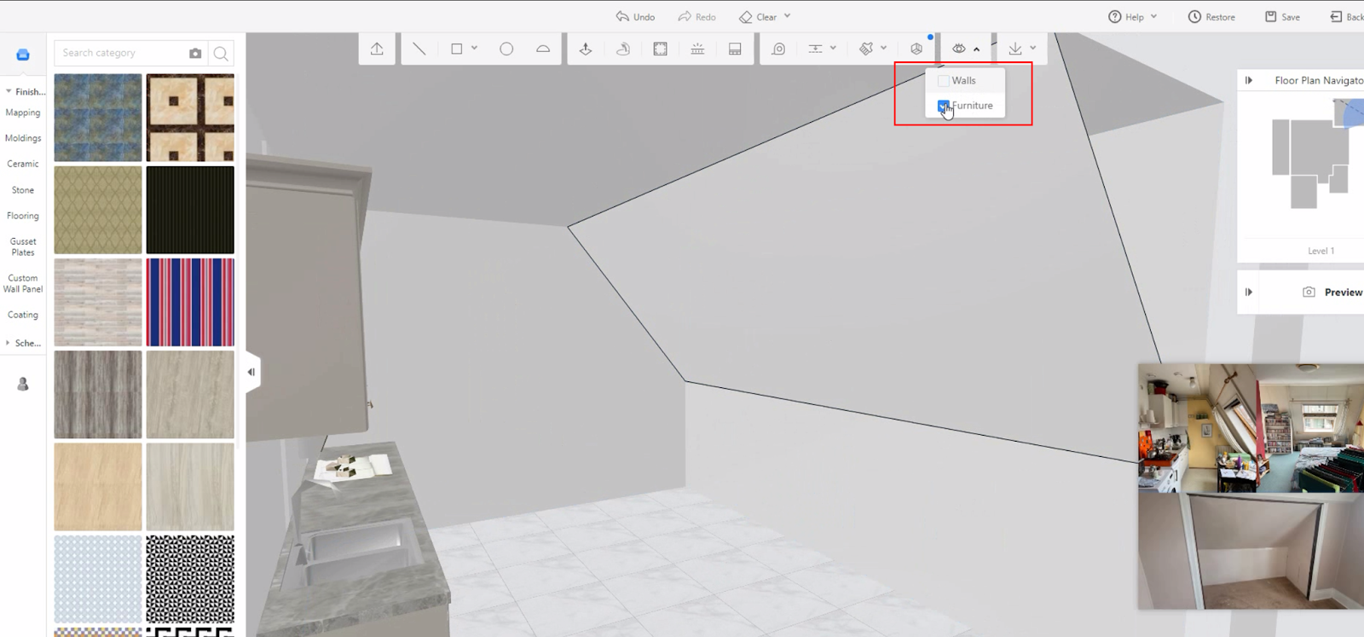Select the beige square tile material
Image resolution: width=1364 pixels, height=637 pixels.
190,118
